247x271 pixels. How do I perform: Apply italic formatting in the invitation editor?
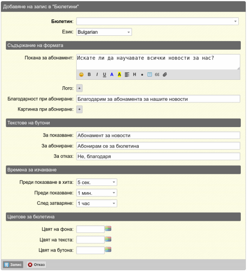pos(97,74)
